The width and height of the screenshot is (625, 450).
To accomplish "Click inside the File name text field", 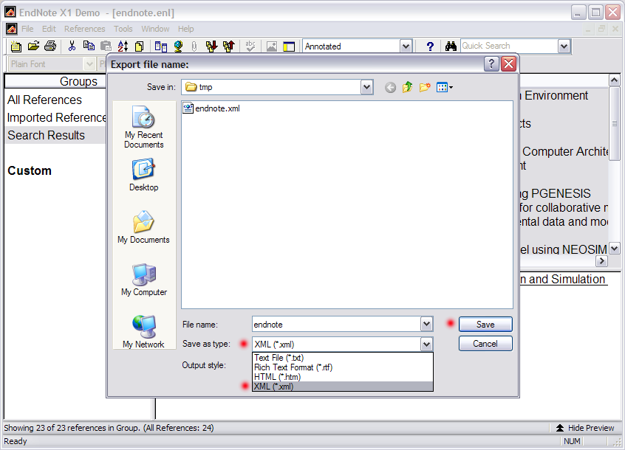I will pos(335,324).
